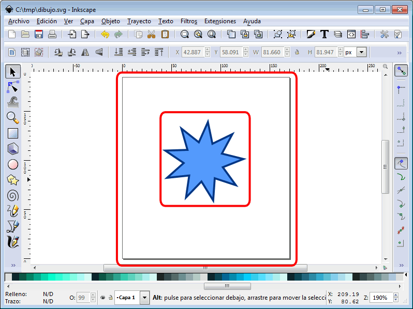Expand the tool controls bar overflow chevron

(x=400, y=53)
